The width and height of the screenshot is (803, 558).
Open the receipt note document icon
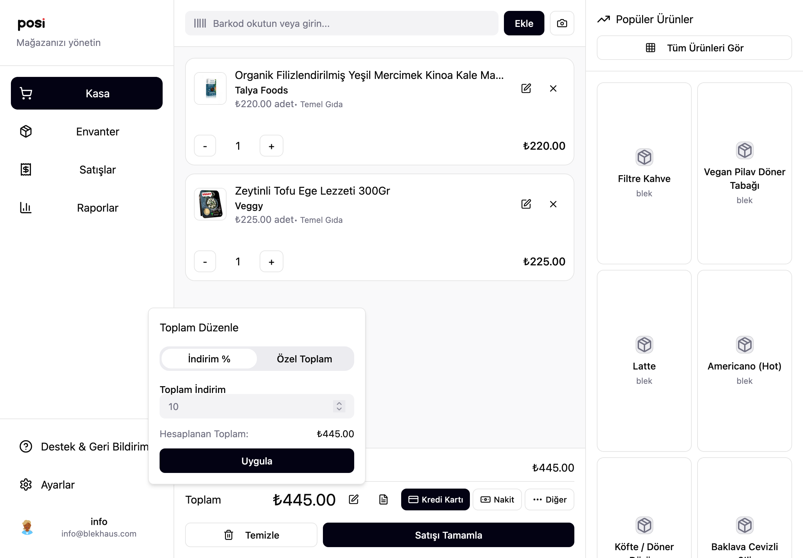(x=383, y=499)
